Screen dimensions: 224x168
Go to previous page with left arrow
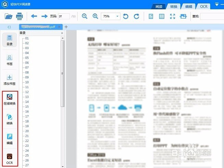[x=34, y=16]
